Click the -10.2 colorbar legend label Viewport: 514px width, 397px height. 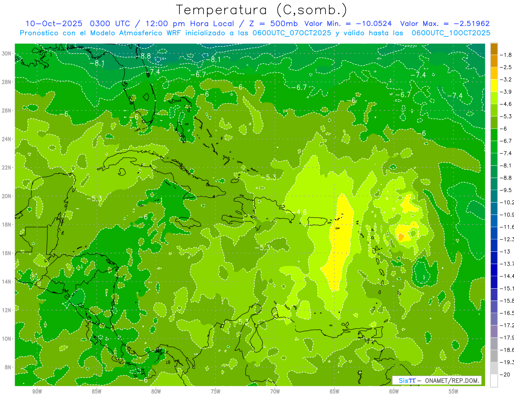click(x=508, y=202)
